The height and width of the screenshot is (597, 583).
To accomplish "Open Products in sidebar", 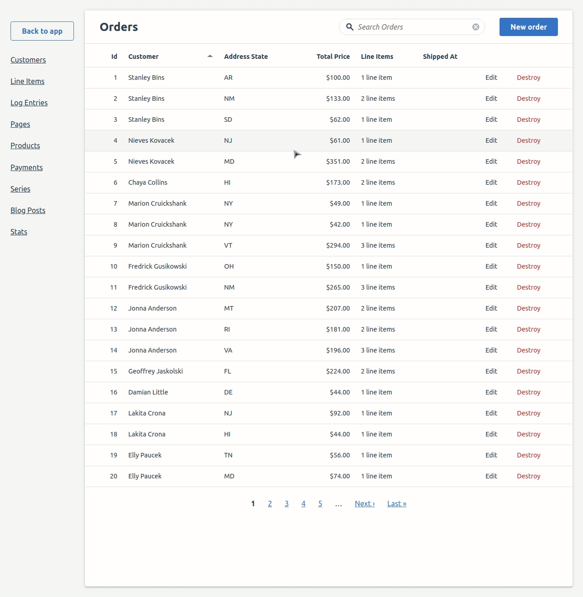I will coord(26,145).
